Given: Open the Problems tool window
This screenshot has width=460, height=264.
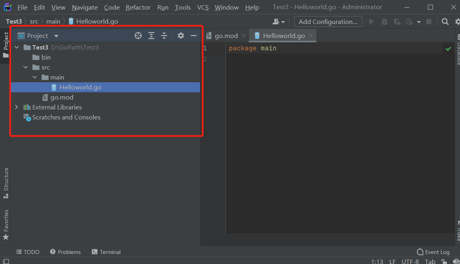Looking at the screenshot, I should pos(65,252).
